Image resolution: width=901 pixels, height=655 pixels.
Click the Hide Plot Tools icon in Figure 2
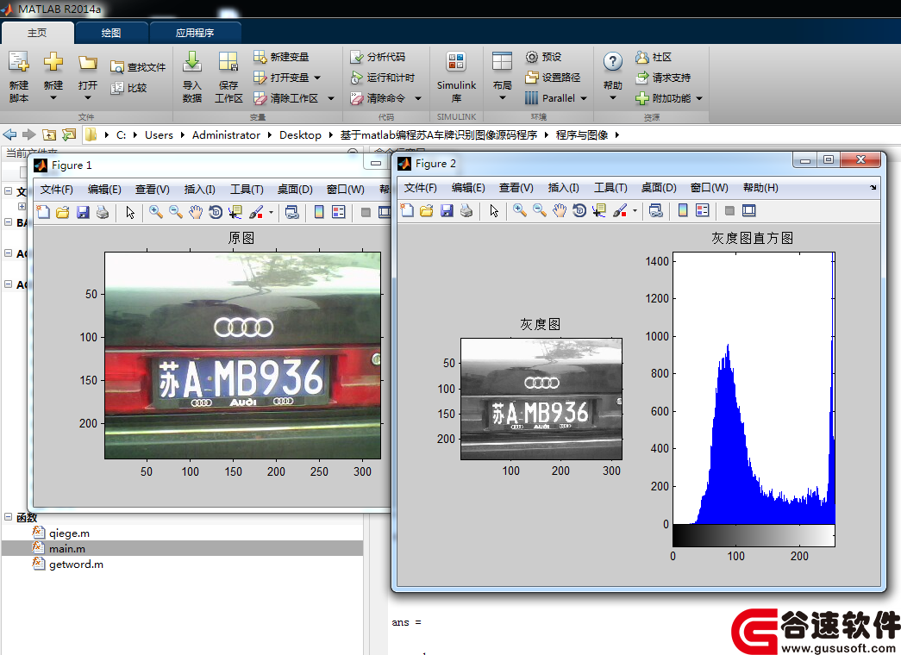pyautogui.click(x=729, y=211)
